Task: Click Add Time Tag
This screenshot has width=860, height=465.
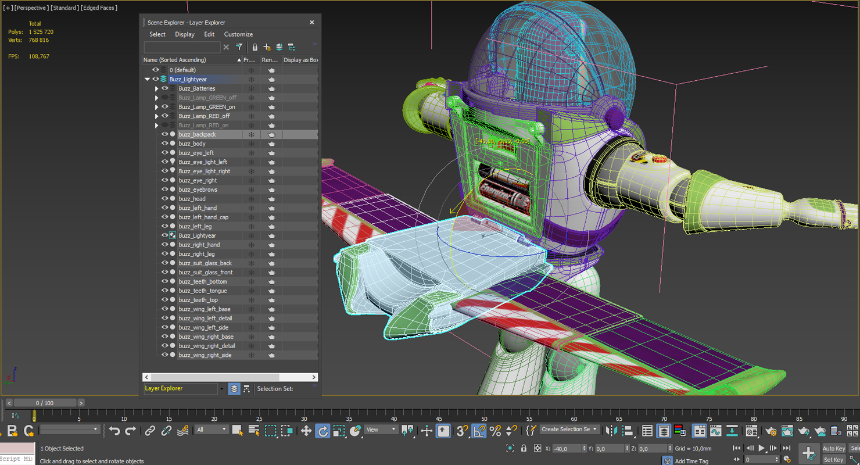Action: click(x=692, y=460)
